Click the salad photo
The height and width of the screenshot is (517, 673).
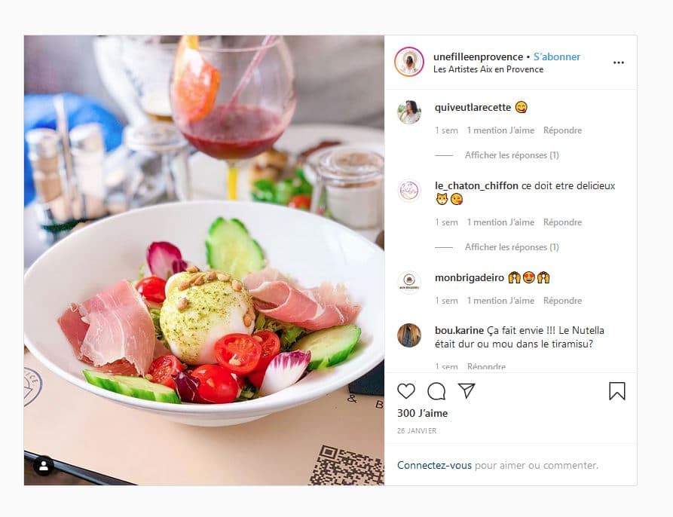204,261
